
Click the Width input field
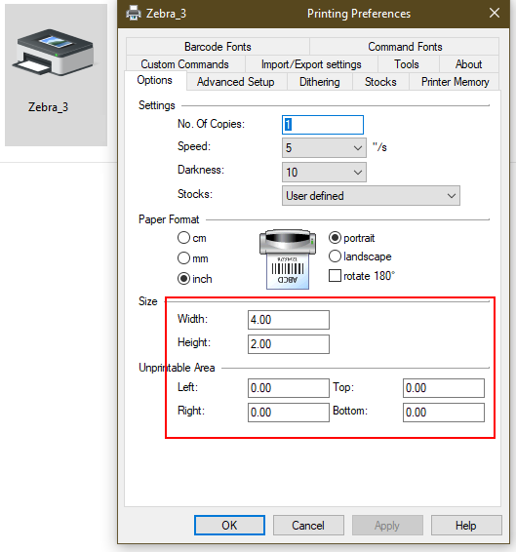point(289,320)
